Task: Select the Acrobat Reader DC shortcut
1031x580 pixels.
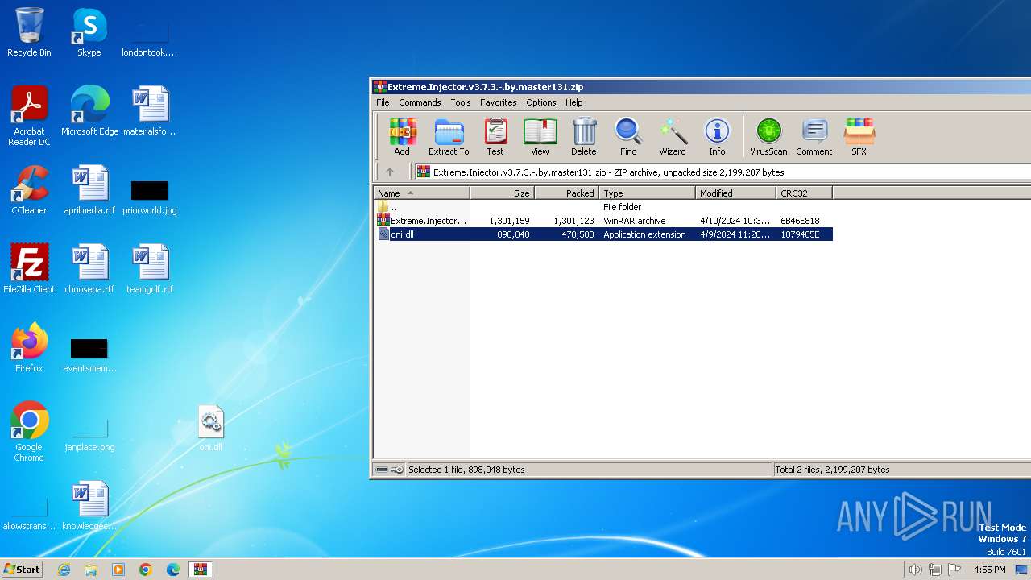Action: [29, 116]
